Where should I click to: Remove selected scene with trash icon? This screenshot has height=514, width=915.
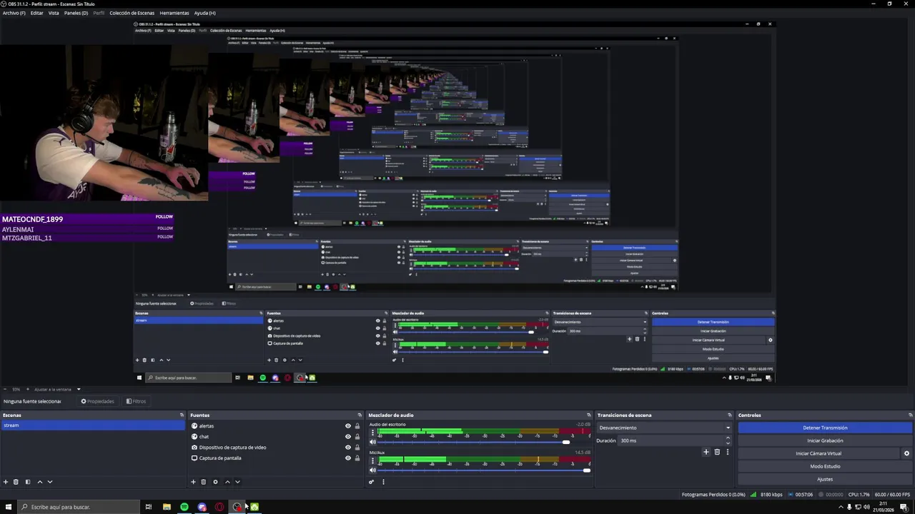pyautogui.click(x=16, y=482)
